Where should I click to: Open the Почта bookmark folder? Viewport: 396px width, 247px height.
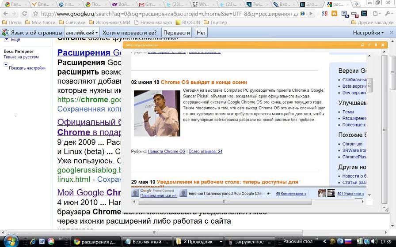pyautogui.click(x=12, y=22)
